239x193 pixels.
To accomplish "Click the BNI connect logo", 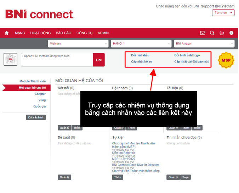I will 39,14.
